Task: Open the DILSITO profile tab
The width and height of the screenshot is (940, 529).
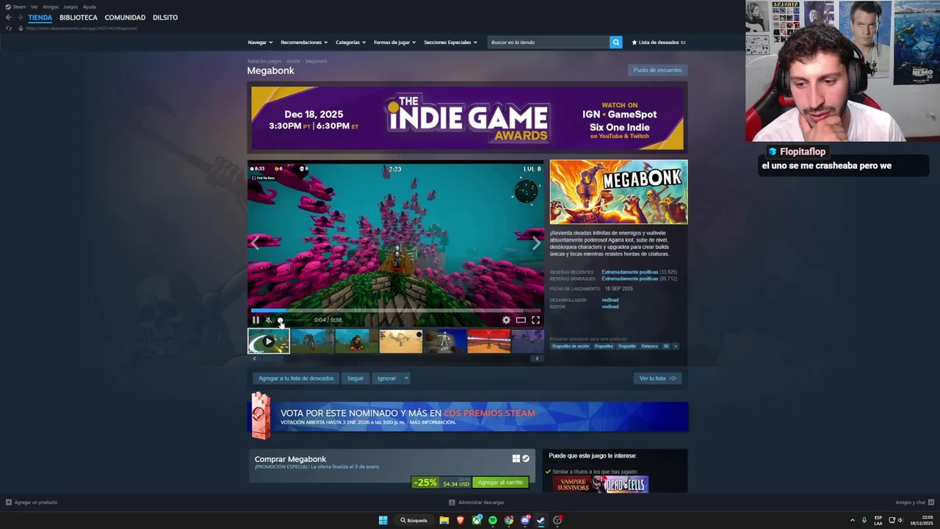Action: click(x=165, y=17)
